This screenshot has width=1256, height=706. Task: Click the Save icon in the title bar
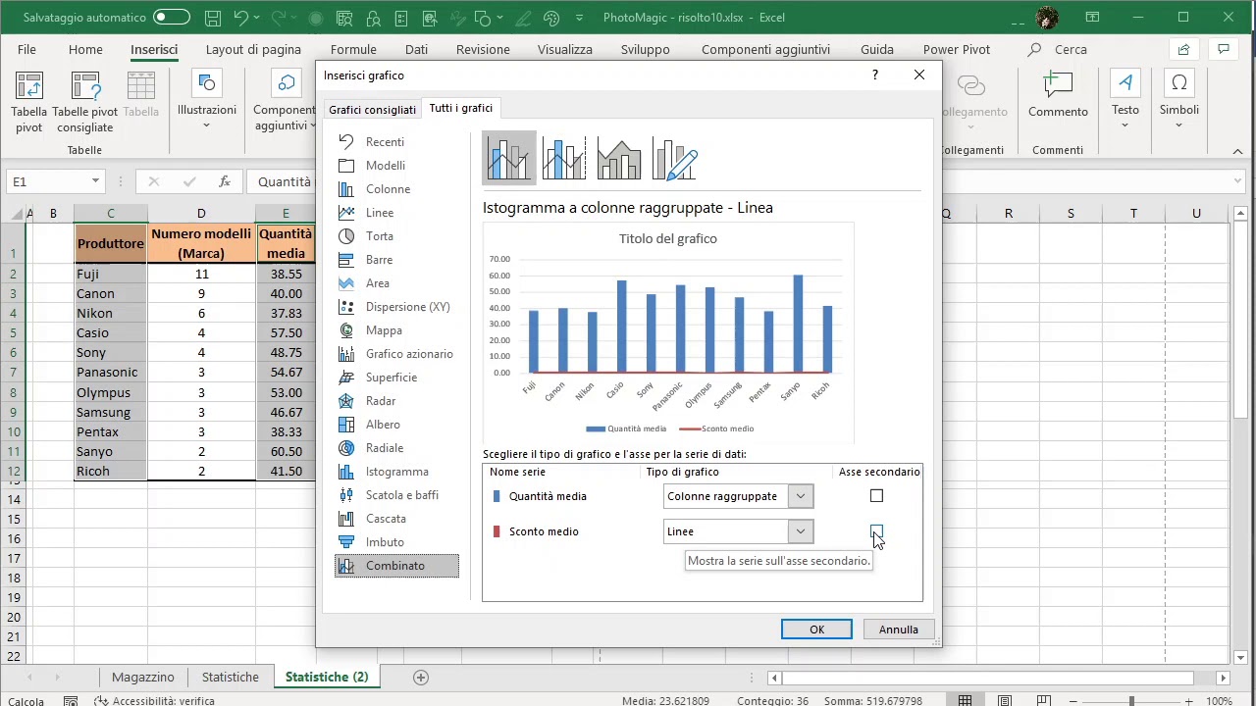pos(213,18)
